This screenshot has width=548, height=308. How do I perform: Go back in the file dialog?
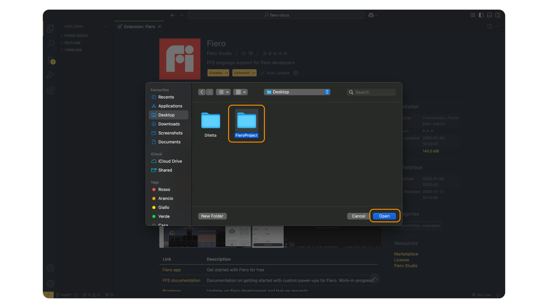pyautogui.click(x=202, y=92)
